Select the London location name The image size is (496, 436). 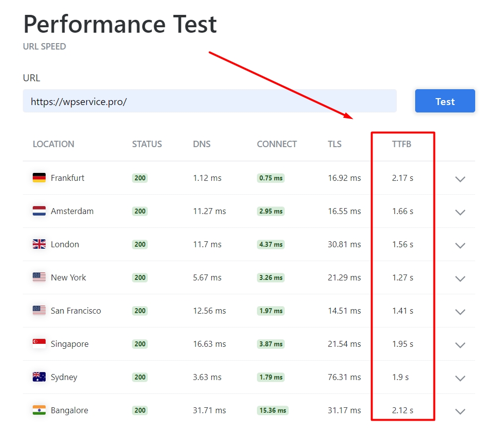(x=65, y=244)
